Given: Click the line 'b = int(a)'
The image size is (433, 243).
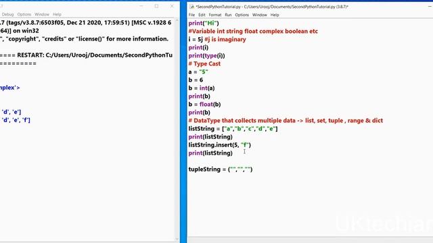Looking at the screenshot, I should click(x=202, y=88).
